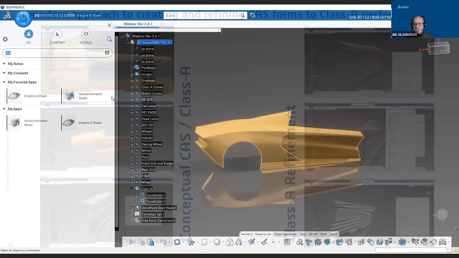Screen dimensions: 459x258
Task: Select Condition Set.1 in the tree
Action: (x=153, y=214)
